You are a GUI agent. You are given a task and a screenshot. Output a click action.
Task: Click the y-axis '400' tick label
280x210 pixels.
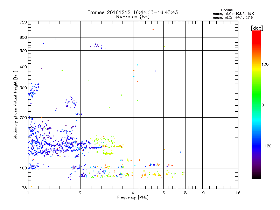(x=23, y=67)
